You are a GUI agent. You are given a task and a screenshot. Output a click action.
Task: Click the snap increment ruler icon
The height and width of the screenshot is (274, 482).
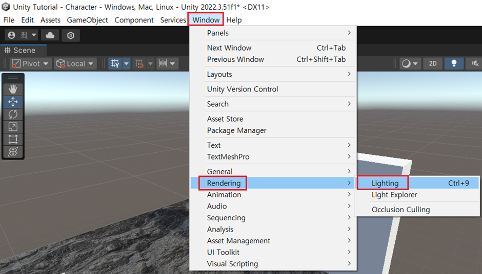point(163,64)
